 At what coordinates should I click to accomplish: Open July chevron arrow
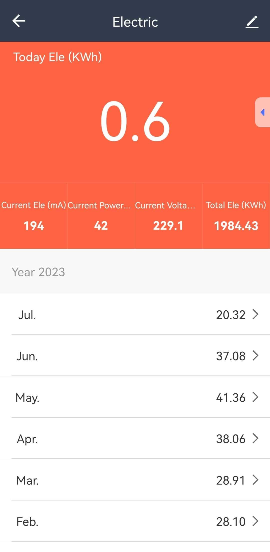pos(255,314)
